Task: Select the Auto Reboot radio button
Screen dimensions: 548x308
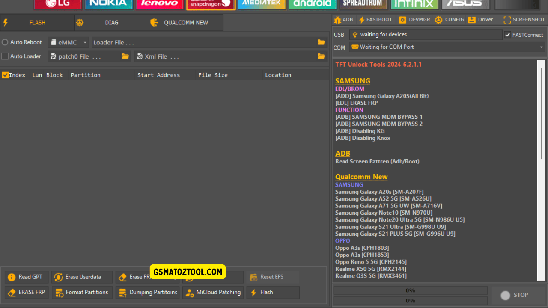Action: (5, 42)
